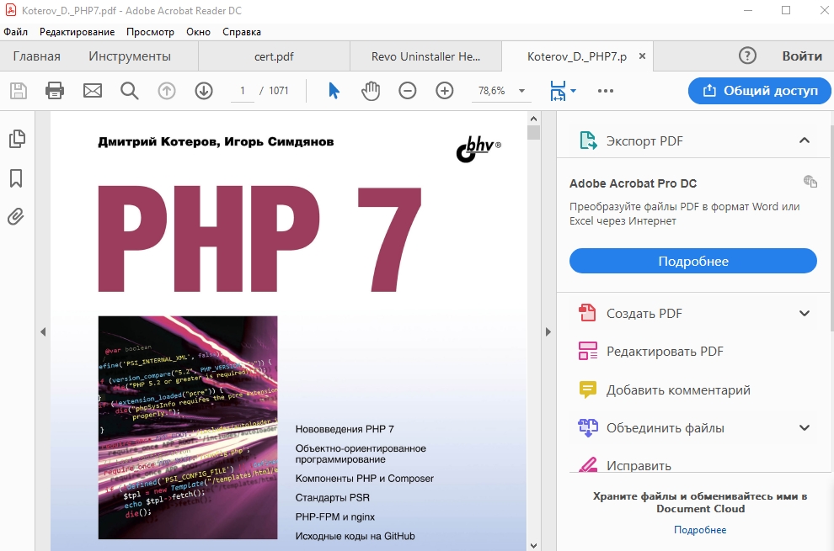Open the Редактирование menu
Screen dimensions: 834x551
[78, 32]
